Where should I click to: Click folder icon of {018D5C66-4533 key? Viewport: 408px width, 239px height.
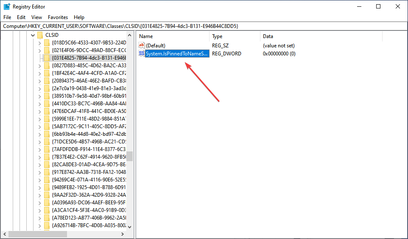pos(47,43)
